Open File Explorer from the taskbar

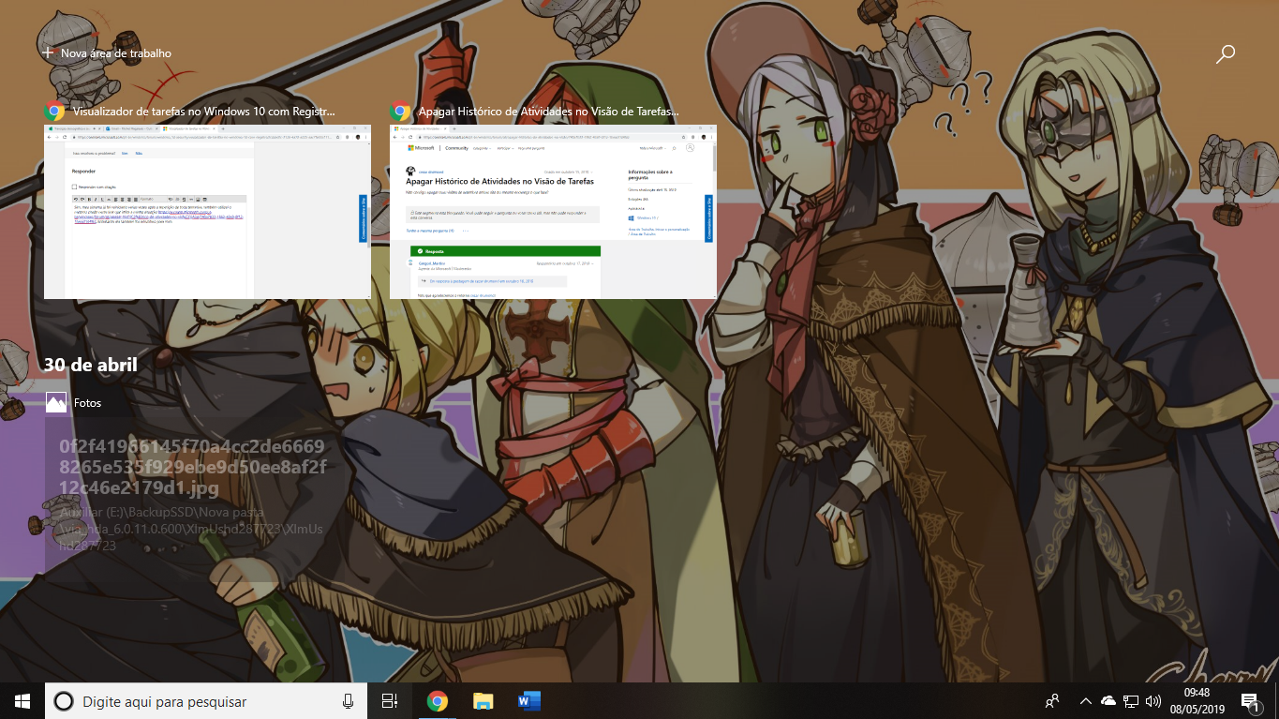pos(483,701)
